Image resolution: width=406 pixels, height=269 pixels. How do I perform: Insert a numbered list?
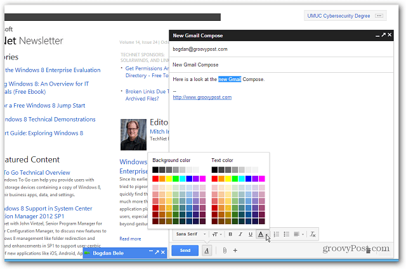click(277, 234)
